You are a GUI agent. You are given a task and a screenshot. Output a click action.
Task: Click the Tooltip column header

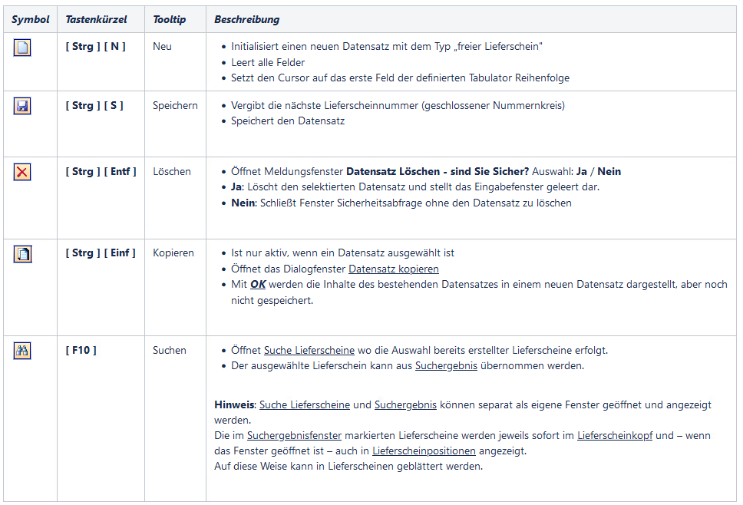point(169,19)
